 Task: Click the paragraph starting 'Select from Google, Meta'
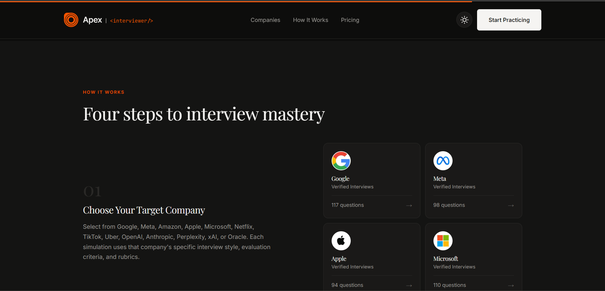(x=177, y=242)
